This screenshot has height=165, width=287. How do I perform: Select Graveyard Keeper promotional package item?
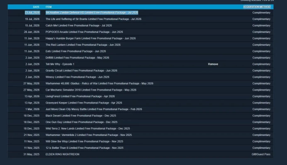(84, 103)
